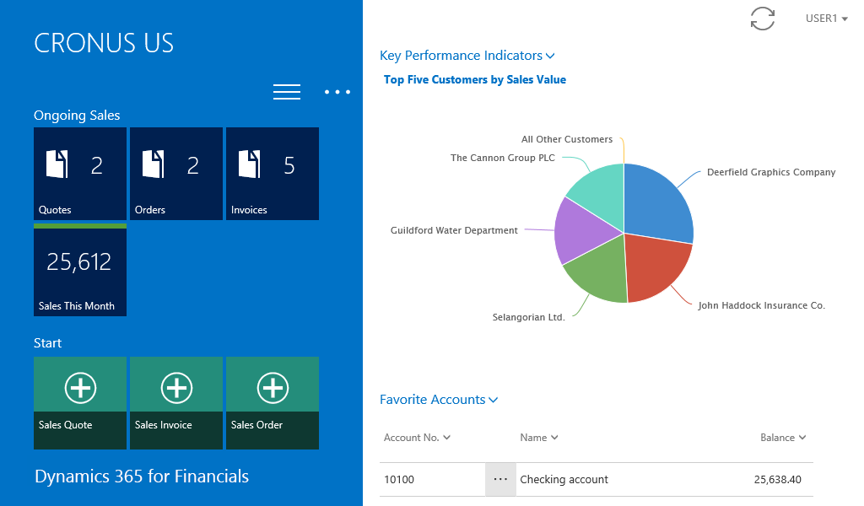Open the Balance column dropdown

click(783, 438)
